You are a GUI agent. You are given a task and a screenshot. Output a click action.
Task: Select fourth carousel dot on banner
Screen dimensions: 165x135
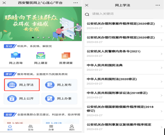(49, 37)
